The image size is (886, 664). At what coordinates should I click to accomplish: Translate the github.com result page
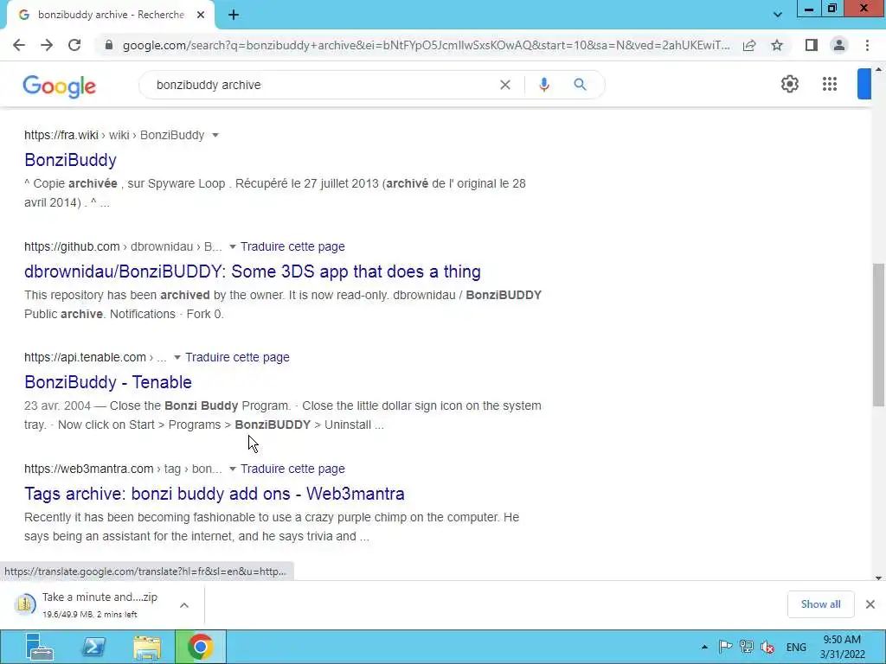(292, 246)
